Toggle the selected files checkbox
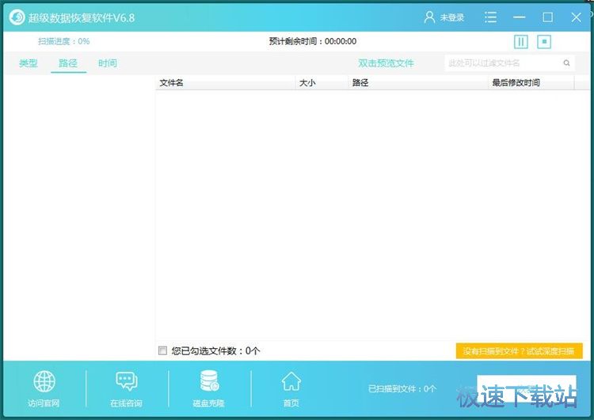Screen dimensions: 594x420 (x=163, y=350)
